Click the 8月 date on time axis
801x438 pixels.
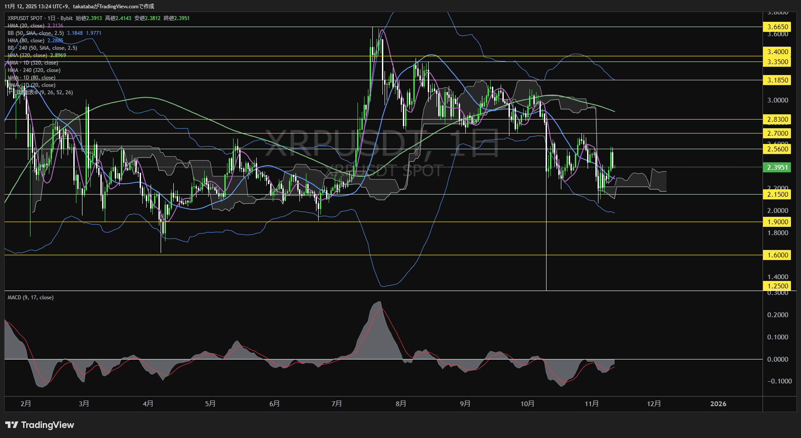click(x=401, y=404)
